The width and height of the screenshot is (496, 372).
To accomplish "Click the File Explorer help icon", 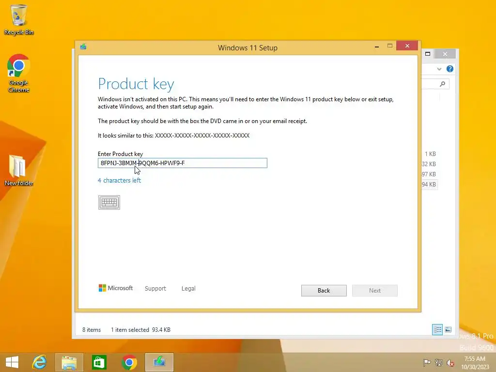I will click(450, 69).
